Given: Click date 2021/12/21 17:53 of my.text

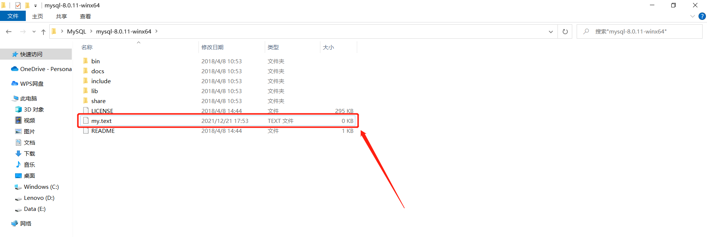Looking at the screenshot, I should [x=225, y=121].
